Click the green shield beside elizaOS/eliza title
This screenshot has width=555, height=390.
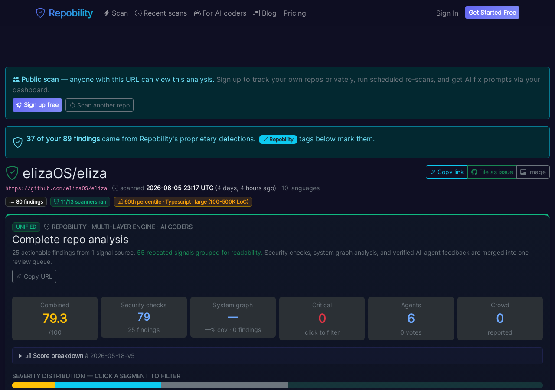point(12,173)
